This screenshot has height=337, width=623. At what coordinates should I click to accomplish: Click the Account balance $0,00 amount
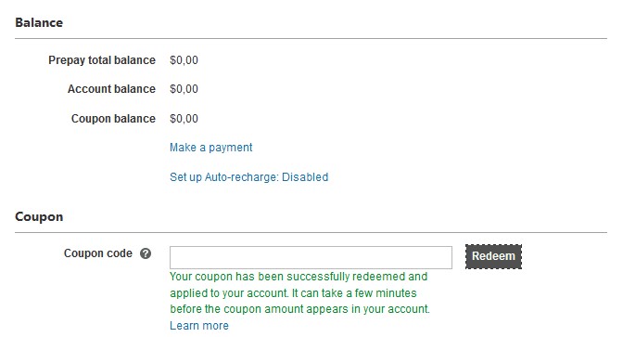tap(184, 89)
